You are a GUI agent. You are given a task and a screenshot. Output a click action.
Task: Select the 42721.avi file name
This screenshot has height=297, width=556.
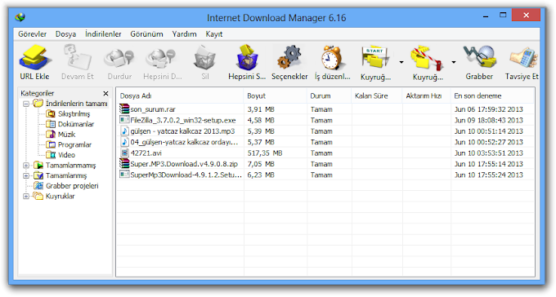[146, 153]
